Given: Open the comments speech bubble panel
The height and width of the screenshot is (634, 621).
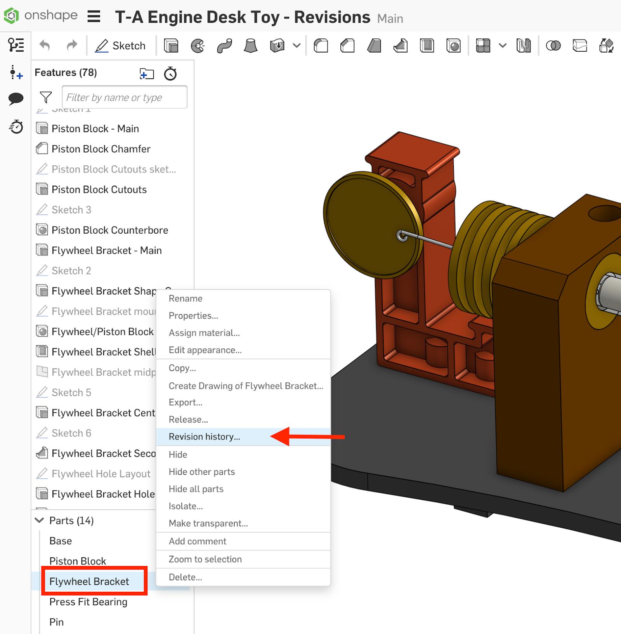Looking at the screenshot, I should pos(16,99).
